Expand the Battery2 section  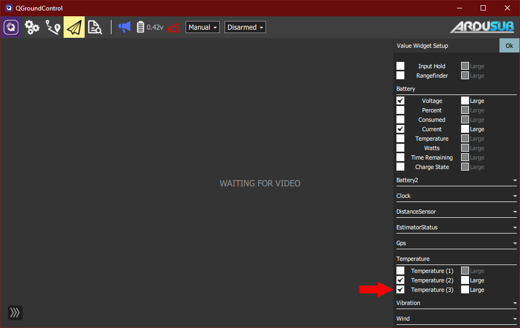(456, 181)
